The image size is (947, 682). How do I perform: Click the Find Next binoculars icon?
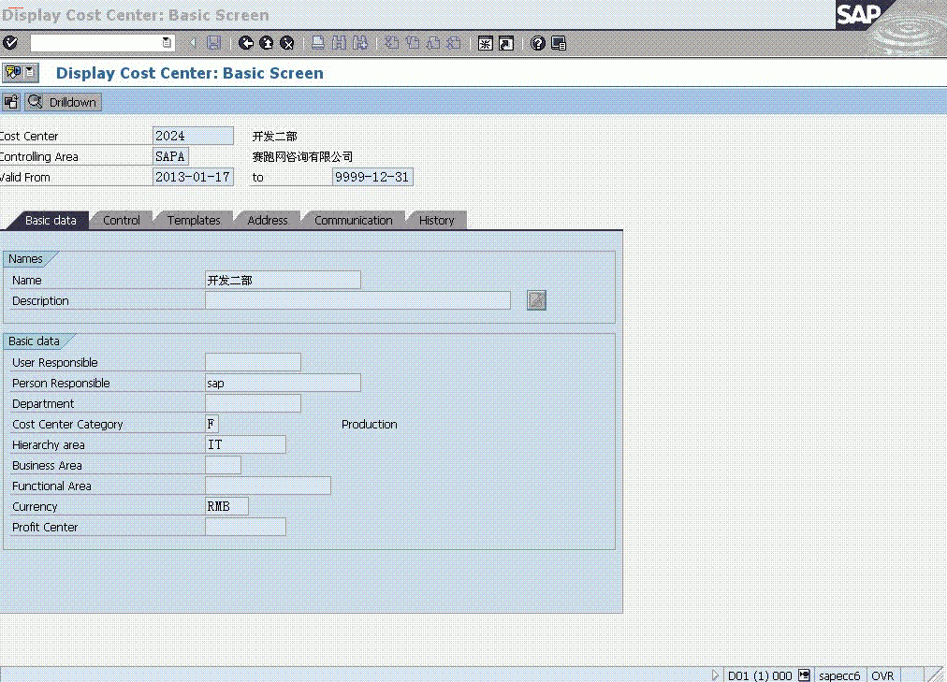point(360,43)
